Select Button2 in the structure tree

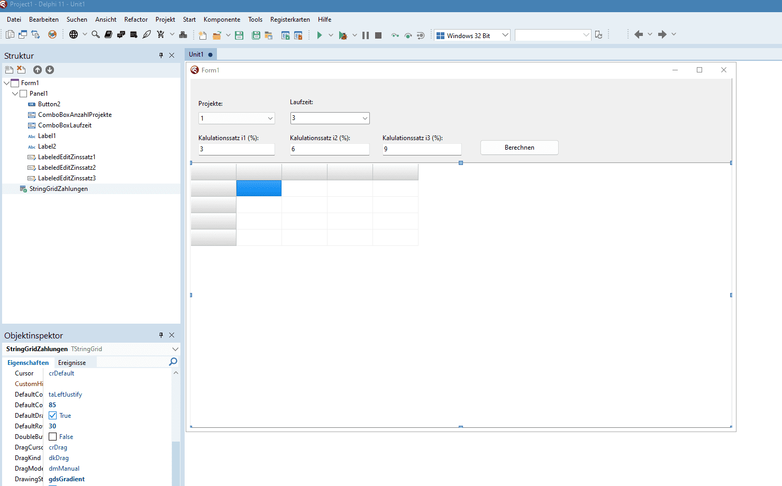[x=49, y=104]
